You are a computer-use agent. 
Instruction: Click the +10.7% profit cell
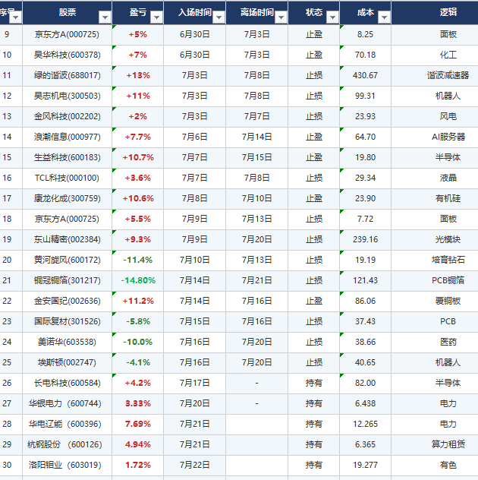click(137, 157)
